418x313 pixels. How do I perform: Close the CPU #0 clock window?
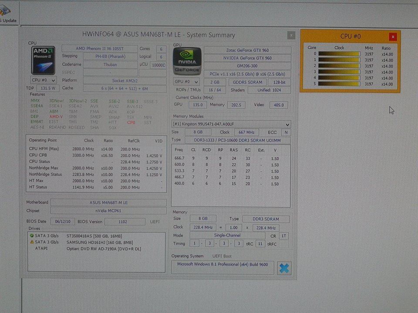pyautogui.click(x=393, y=37)
